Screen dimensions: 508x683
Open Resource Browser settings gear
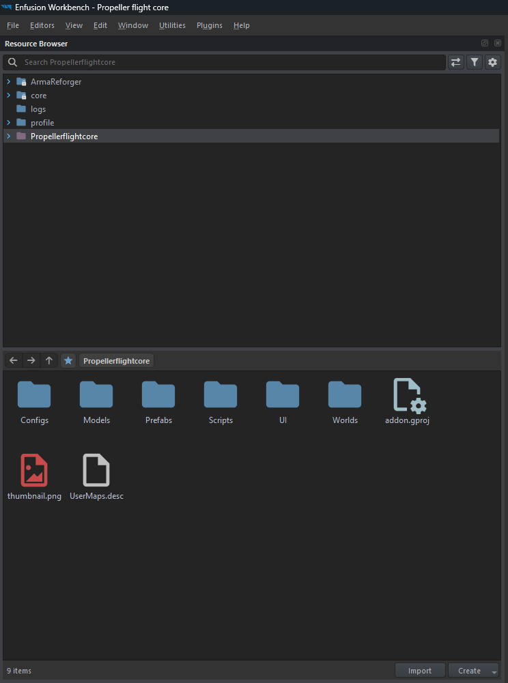click(x=492, y=62)
